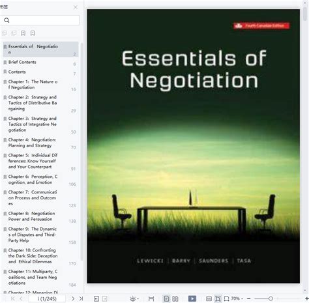Enable single page view mode
Image resolution: width=309 pixels, height=303 pixels.
166,299
